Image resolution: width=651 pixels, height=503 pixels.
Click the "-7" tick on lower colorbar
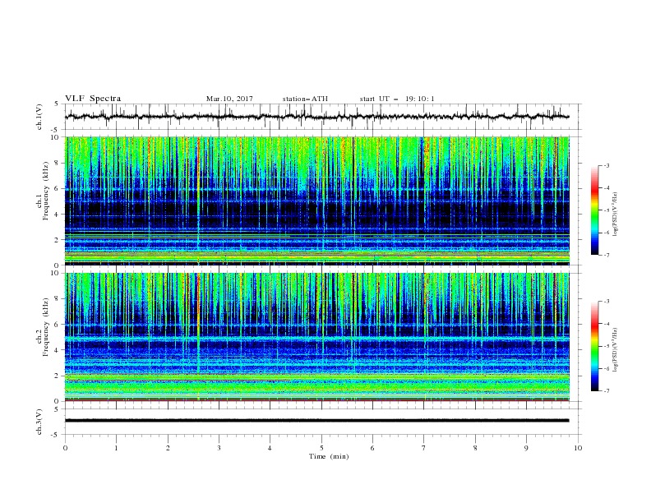tap(606, 391)
